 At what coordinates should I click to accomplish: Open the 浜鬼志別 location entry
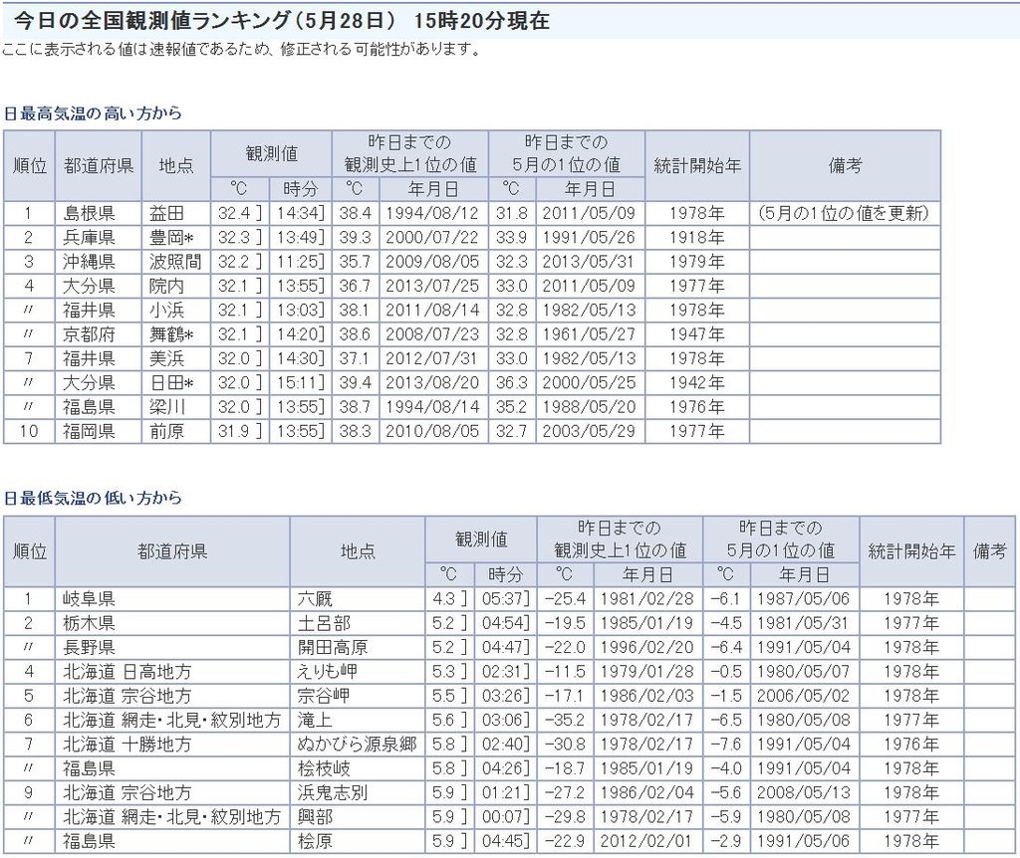point(332,793)
